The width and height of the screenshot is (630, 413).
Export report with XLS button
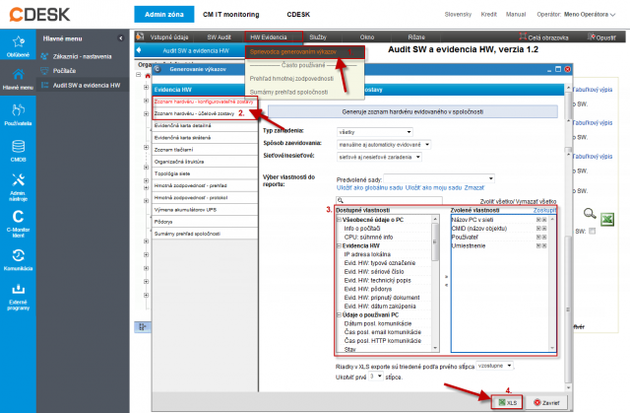[x=507, y=402]
